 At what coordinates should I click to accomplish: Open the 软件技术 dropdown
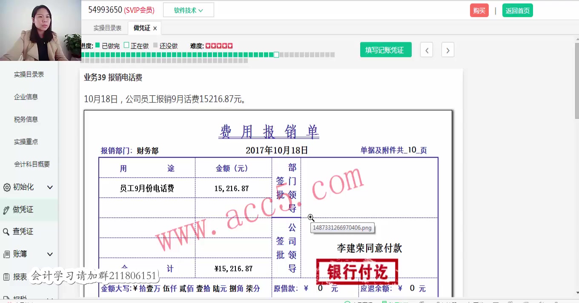pos(189,10)
